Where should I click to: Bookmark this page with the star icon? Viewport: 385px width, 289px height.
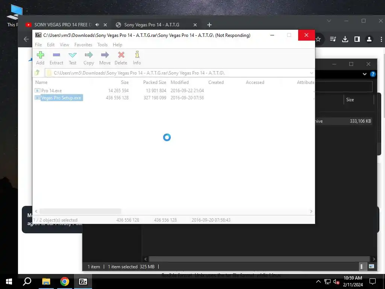(318, 39)
